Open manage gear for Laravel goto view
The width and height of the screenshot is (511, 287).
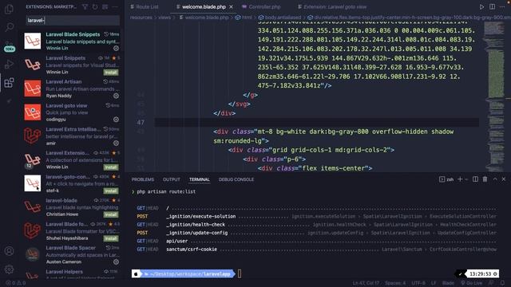pos(116,120)
